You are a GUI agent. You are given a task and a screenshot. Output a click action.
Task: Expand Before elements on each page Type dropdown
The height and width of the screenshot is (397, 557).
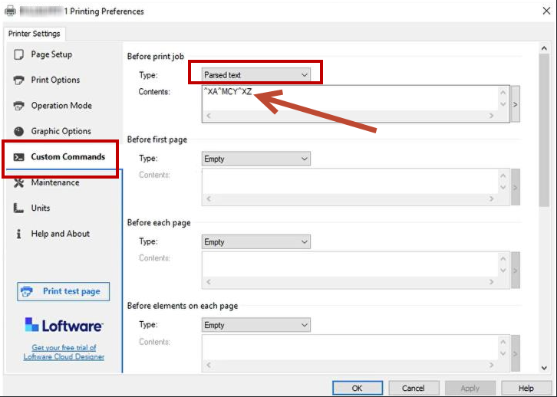tap(255, 325)
